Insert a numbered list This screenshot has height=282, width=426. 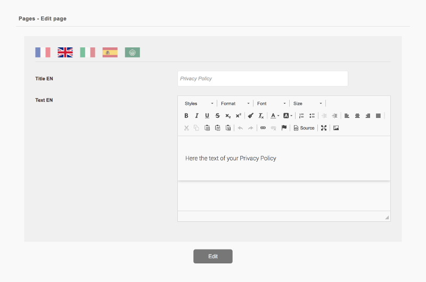click(x=301, y=115)
